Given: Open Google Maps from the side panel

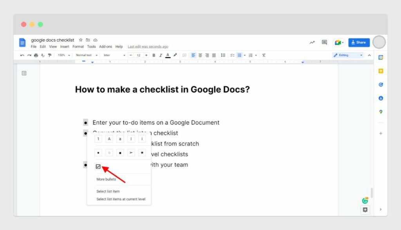Looking at the screenshot, I should point(381,111).
